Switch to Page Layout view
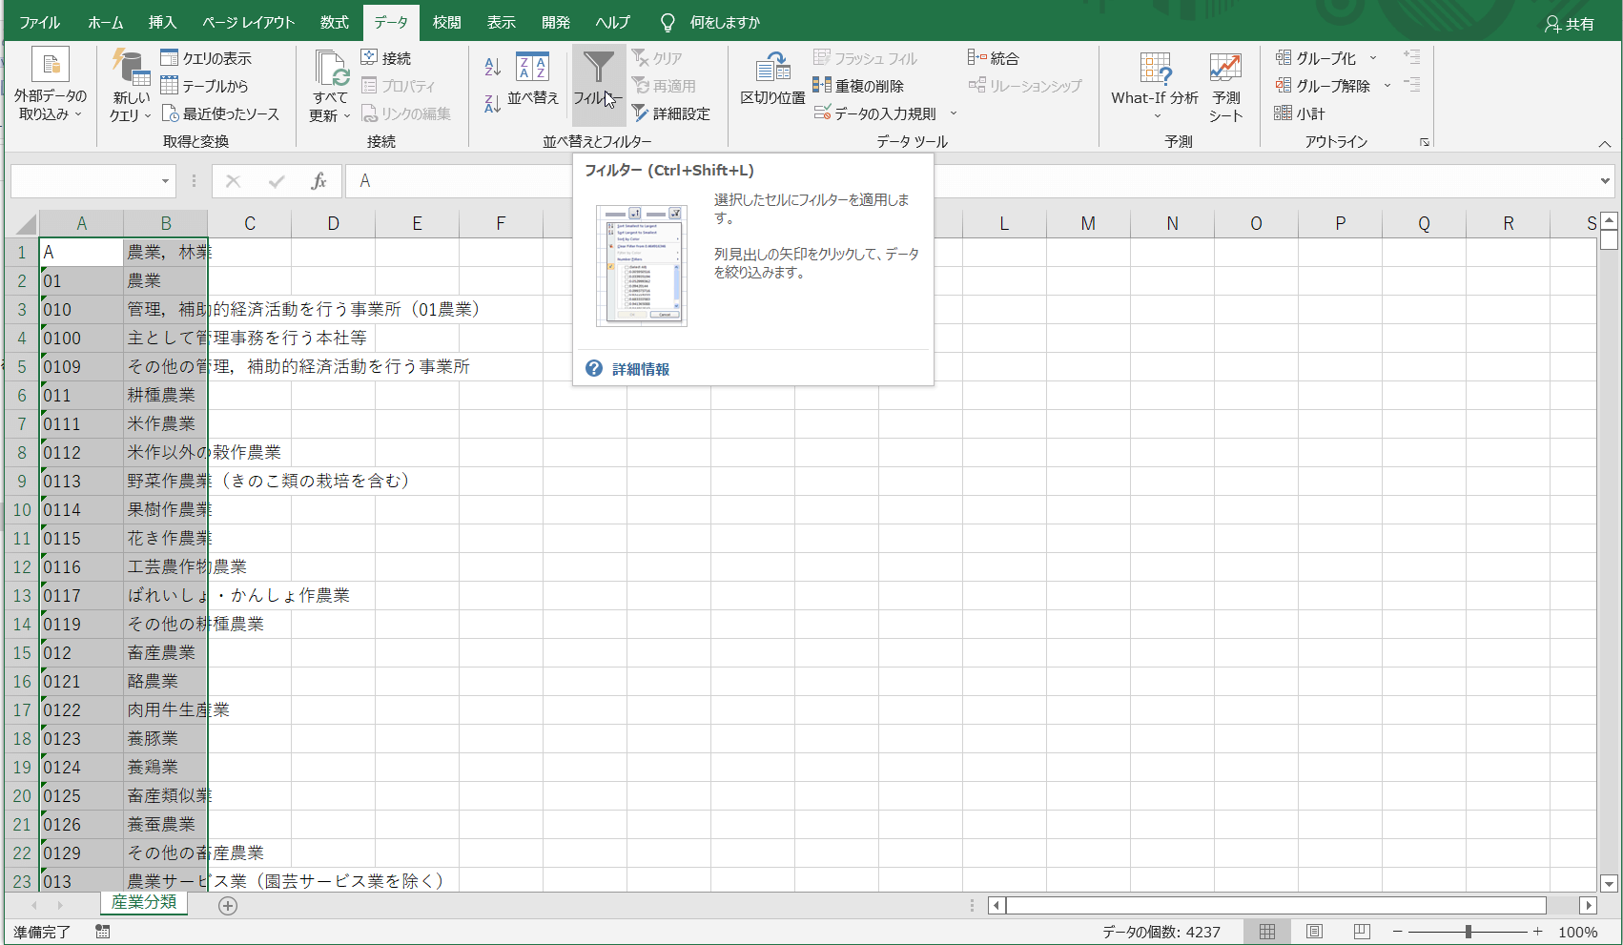 tap(1314, 932)
